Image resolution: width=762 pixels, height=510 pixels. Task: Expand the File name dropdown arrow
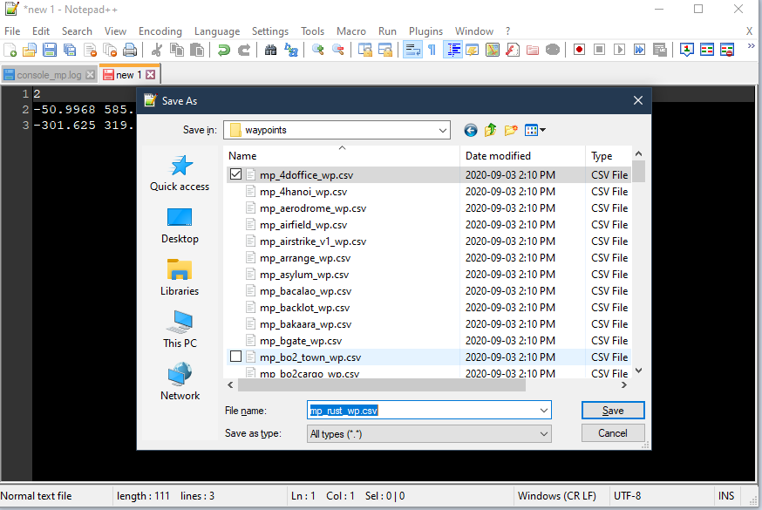click(x=544, y=410)
